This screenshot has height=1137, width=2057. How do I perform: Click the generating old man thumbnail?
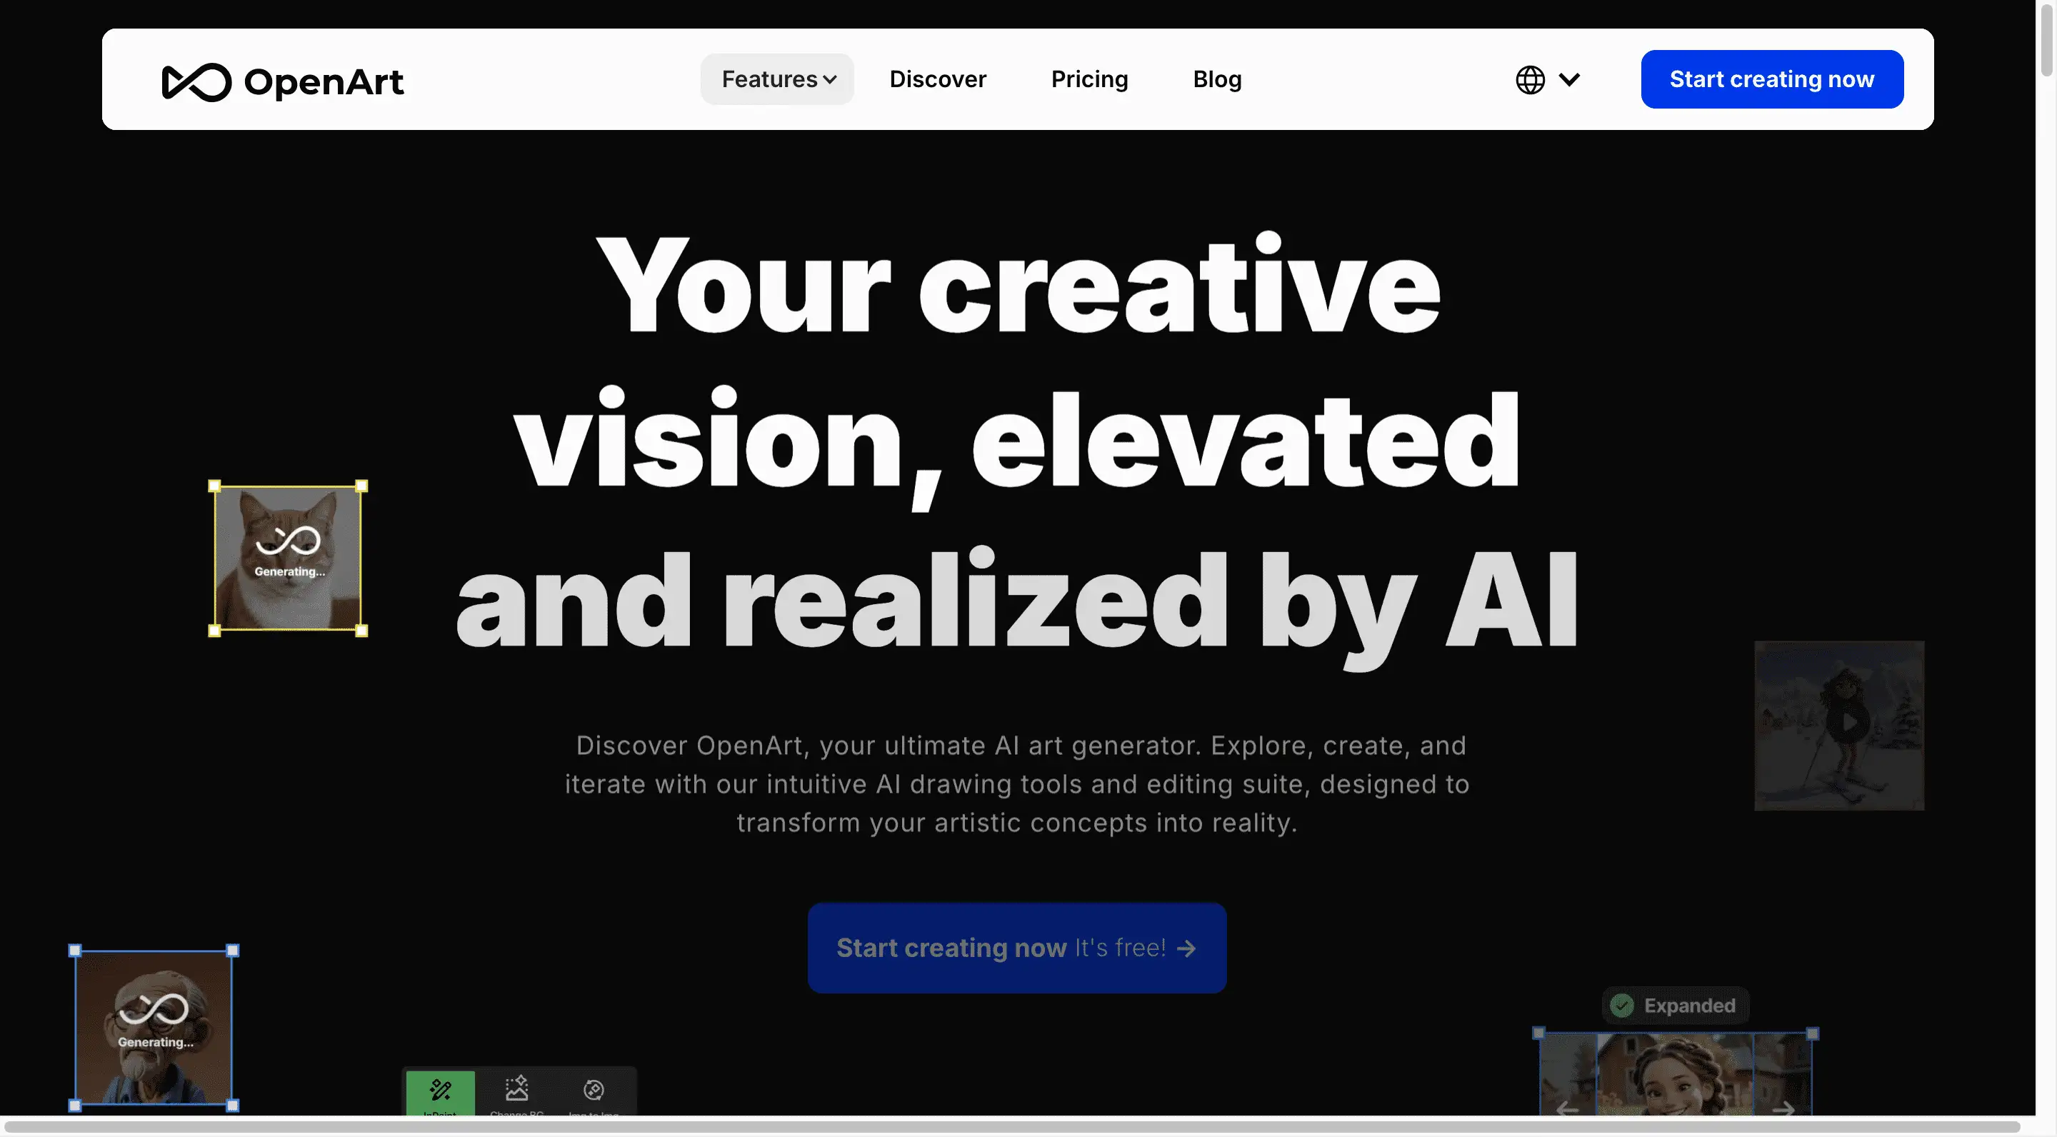coord(154,1028)
